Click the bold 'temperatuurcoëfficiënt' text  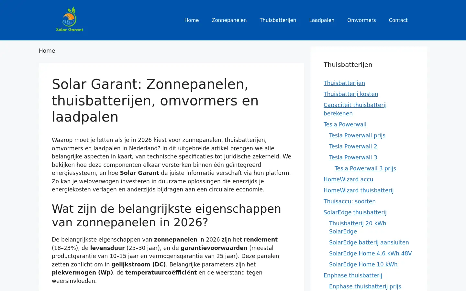161,273
